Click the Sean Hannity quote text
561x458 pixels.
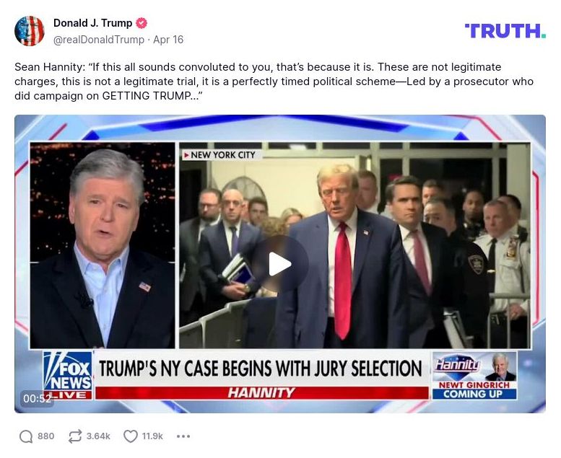click(274, 82)
